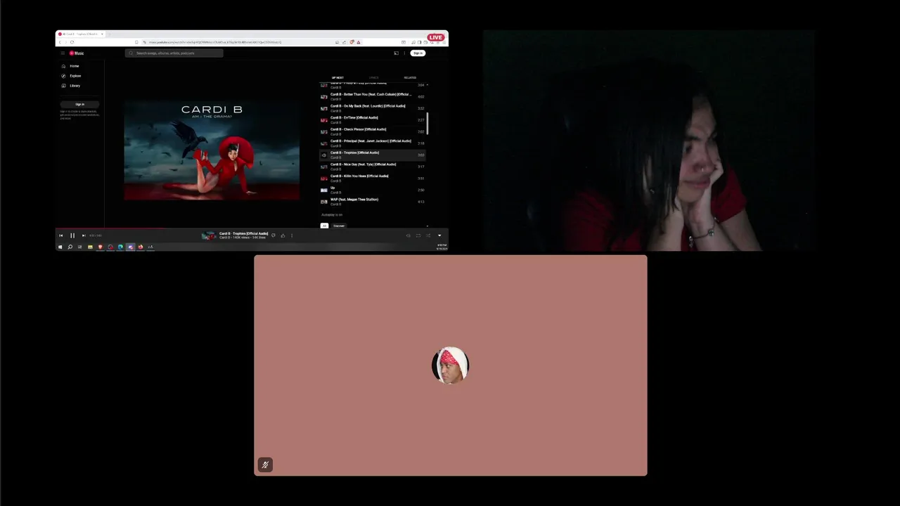Click the browser address bar URL

coord(214,42)
